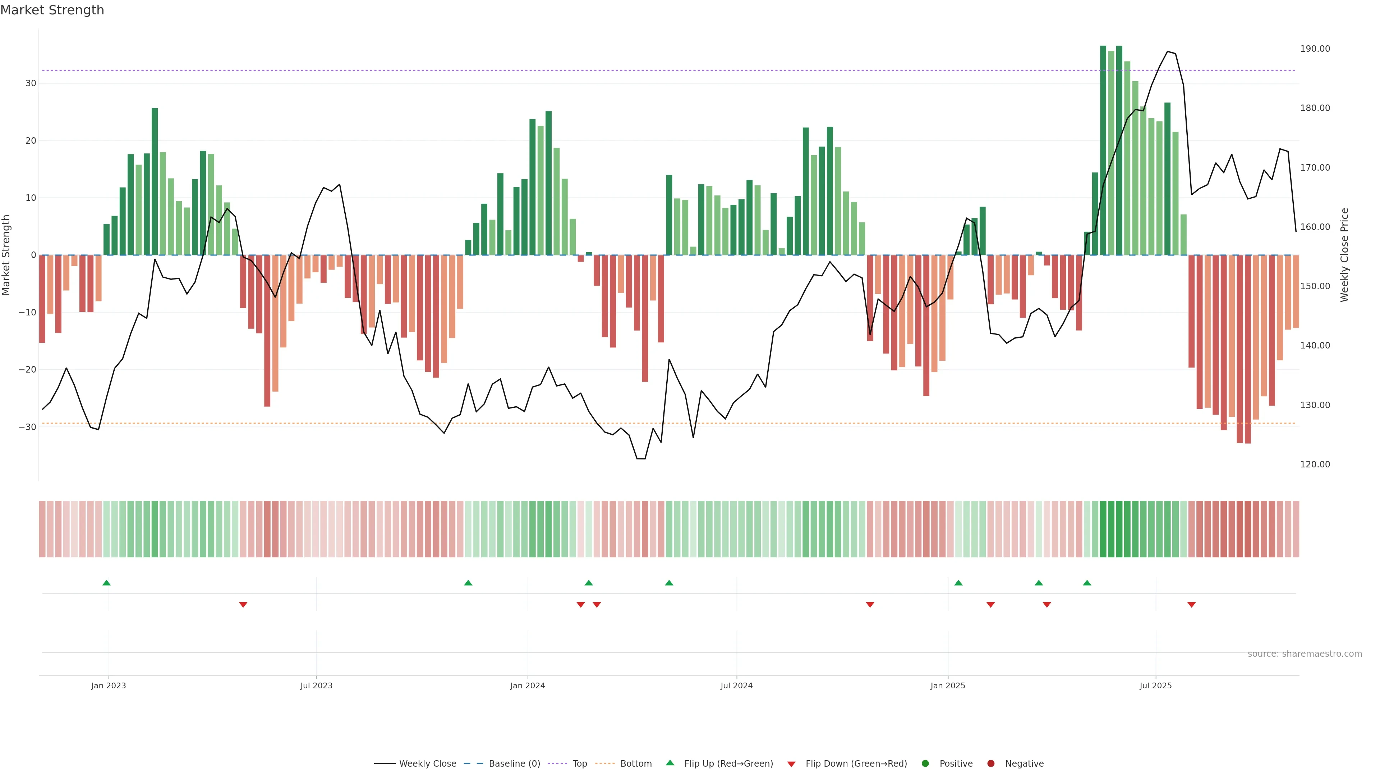Click the Jan 2024 axis label
This screenshot has height=776, width=1380.
tap(527, 685)
